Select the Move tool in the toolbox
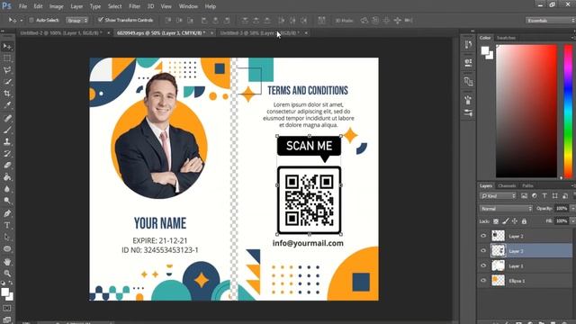Screen dimensions: 576x324 [7, 47]
